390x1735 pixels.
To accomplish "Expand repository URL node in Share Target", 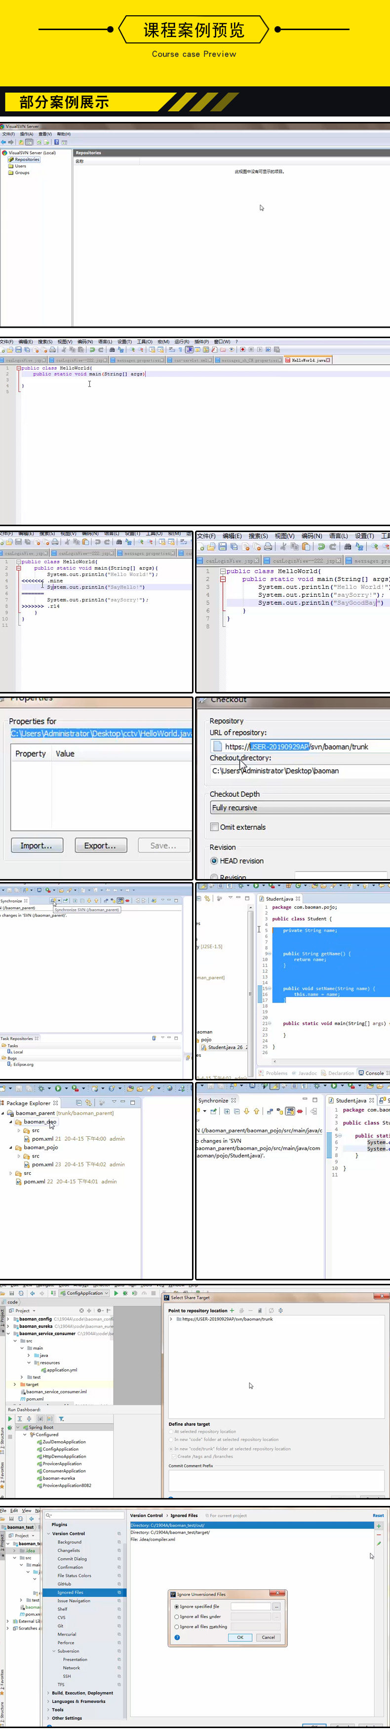I will pos(171,1319).
